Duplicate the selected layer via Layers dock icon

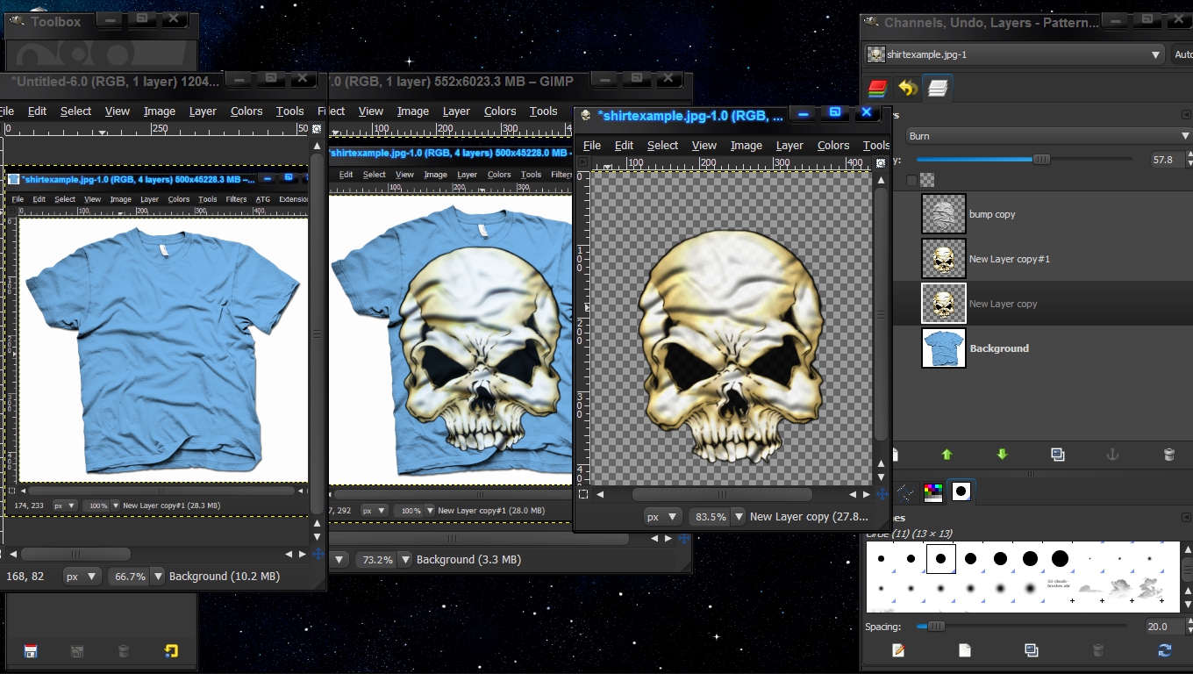[x=1058, y=455]
